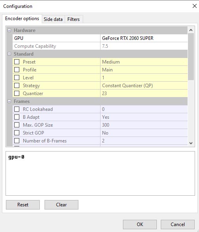Toggle the Strategy checkbox
This screenshot has height=232, width=199.
coord(17,85)
